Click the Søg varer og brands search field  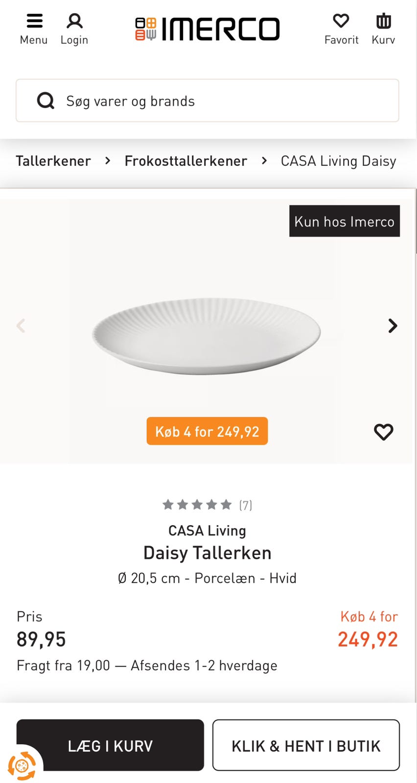coord(208,100)
